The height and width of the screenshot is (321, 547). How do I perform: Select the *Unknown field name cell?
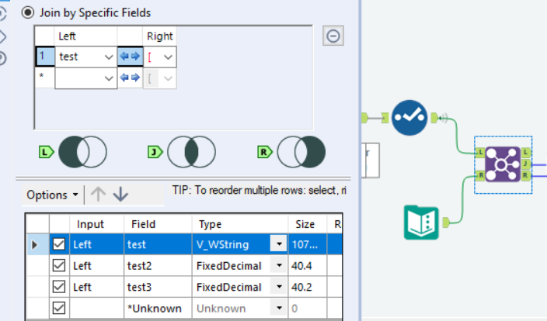point(158,309)
